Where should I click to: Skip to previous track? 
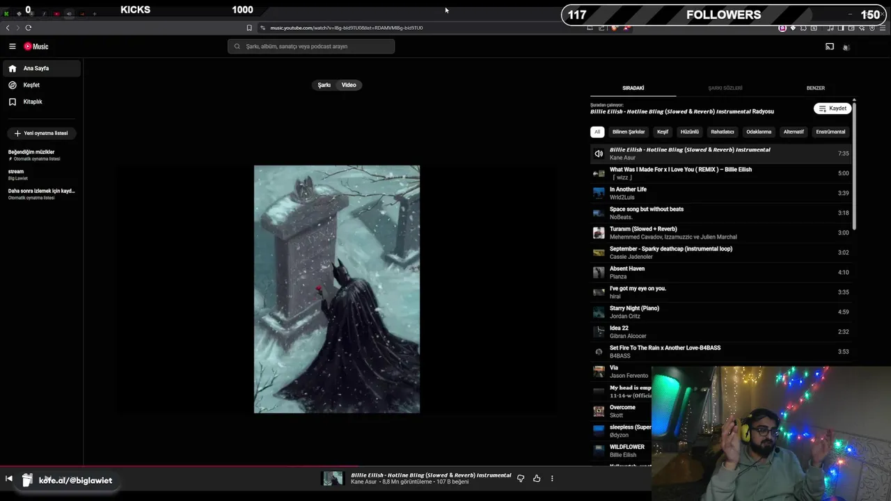[x=9, y=479]
